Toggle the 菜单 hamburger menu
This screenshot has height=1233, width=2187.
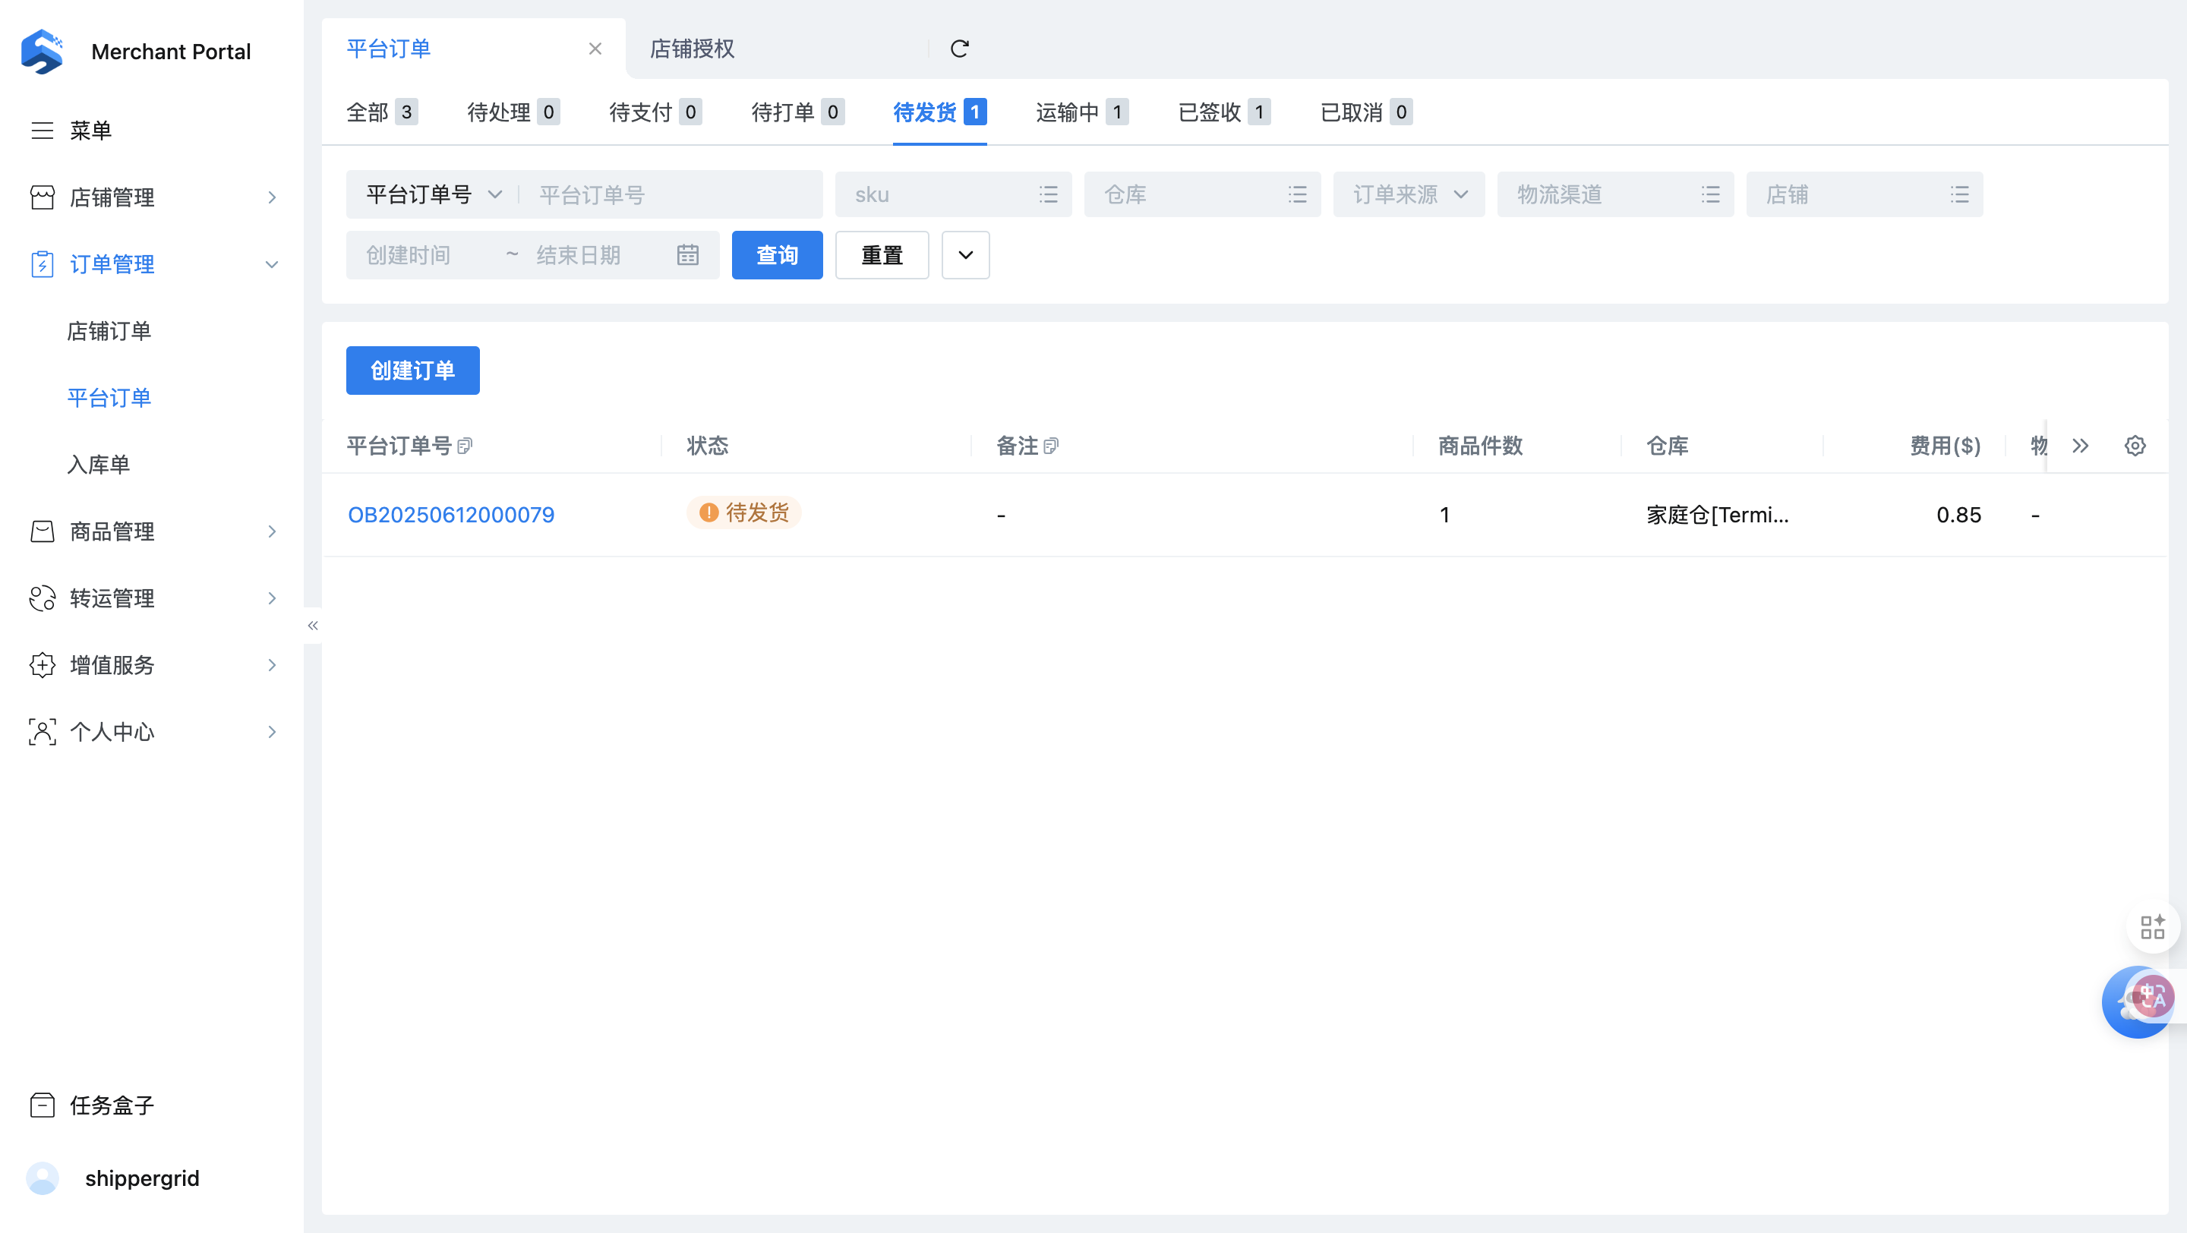click(43, 130)
